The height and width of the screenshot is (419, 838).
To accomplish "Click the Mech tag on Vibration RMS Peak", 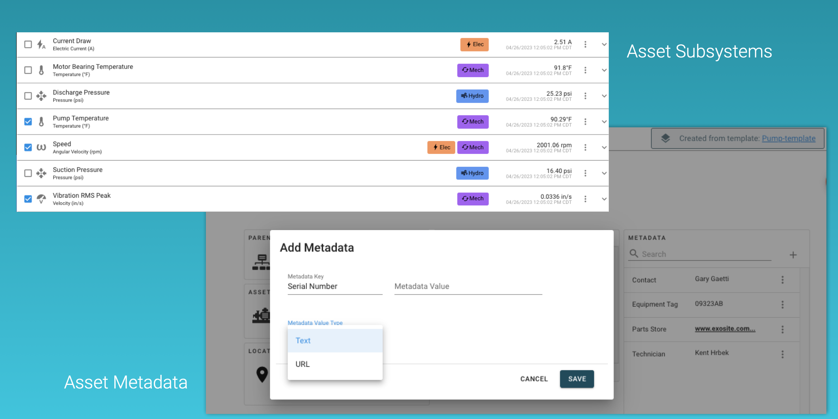I will [472, 198].
